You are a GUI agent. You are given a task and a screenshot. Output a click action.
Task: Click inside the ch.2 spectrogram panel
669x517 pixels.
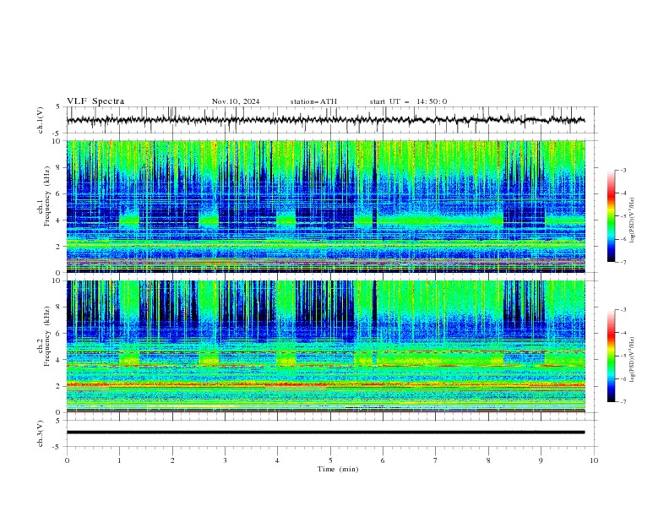(326, 346)
